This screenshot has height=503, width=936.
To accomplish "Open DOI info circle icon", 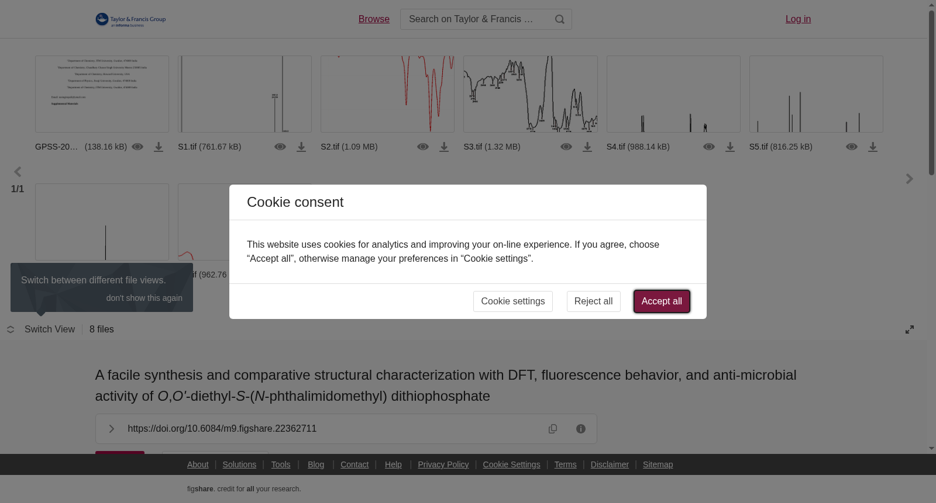I will [581, 429].
